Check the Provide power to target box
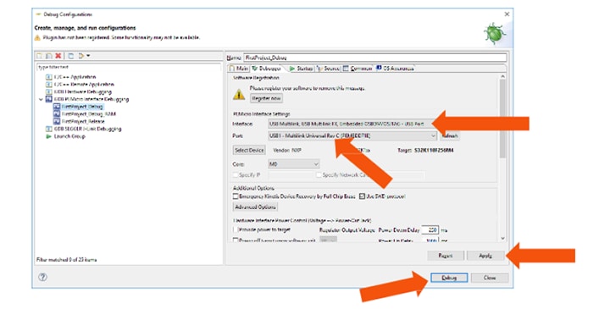This screenshot has height=309, width=610. tap(236, 229)
